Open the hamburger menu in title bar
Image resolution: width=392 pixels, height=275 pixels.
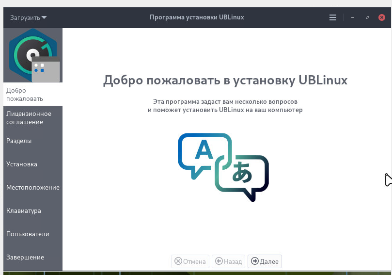point(332,17)
